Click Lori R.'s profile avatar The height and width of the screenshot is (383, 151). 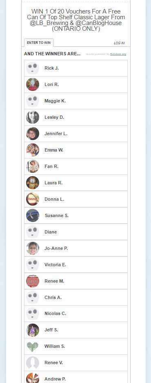[33, 84]
